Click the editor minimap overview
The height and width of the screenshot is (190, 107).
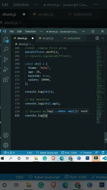pos(100,85)
